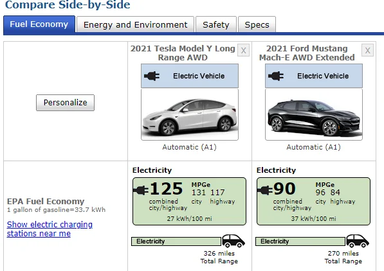Click plug icon beside 90 MPGe
Viewport: 384px width, 271px height.
265,190
